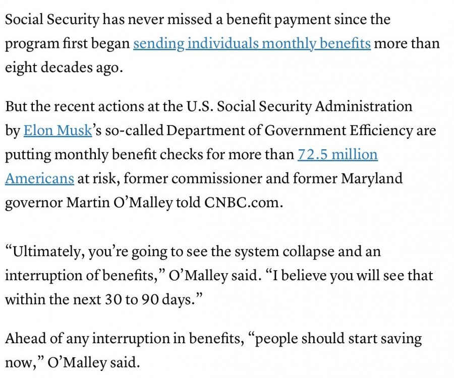Click the 'CNBC.com' text
This screenshot has height=378, width=454.
(x=244, y=202)
